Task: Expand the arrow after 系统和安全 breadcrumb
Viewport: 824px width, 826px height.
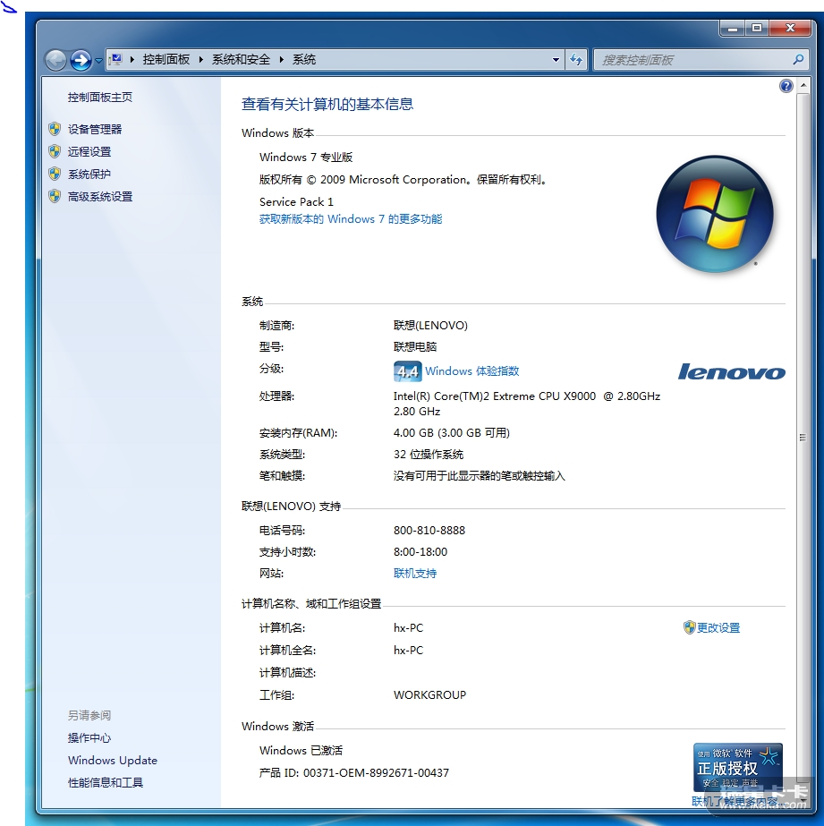Action: (282, 60)
